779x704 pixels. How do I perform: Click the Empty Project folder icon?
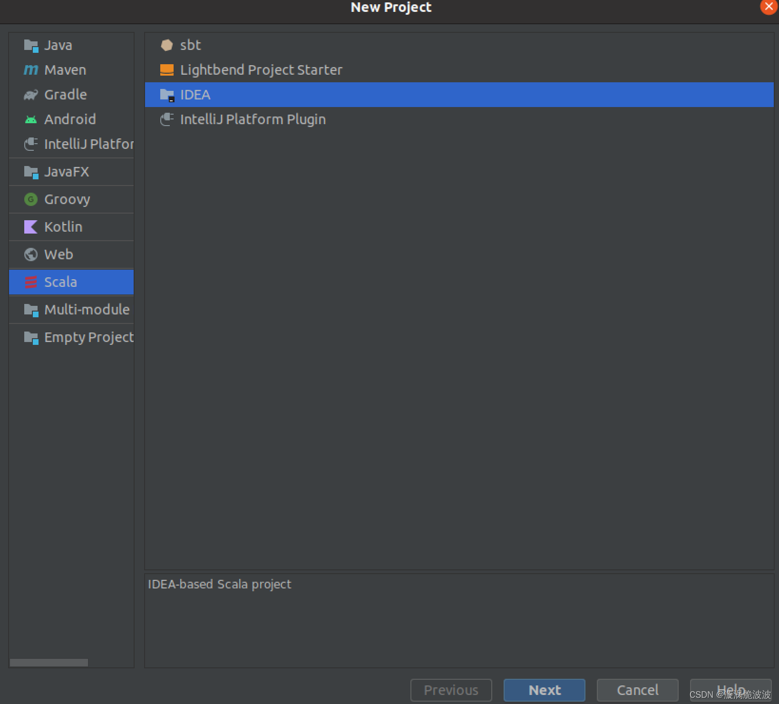pyautogui.click(x=31, y=338)
